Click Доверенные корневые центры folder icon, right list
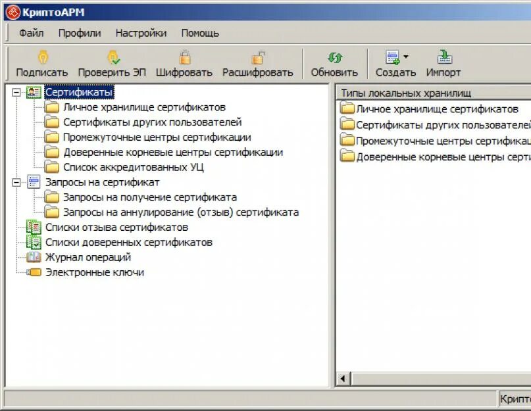Screen dimensions: 531x411 (347, 156)
